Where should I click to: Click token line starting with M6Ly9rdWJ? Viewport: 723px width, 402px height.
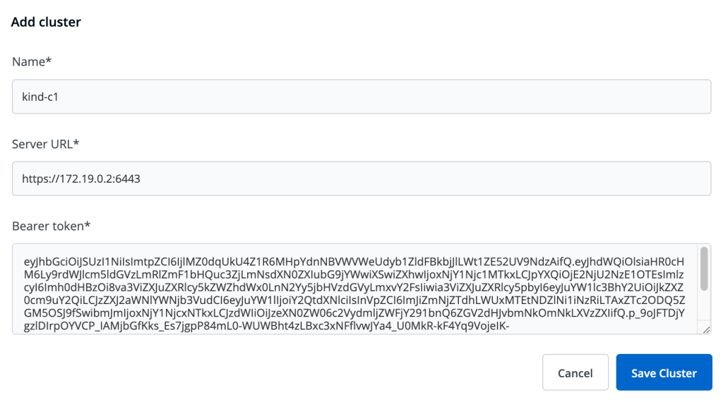(353, 274)
